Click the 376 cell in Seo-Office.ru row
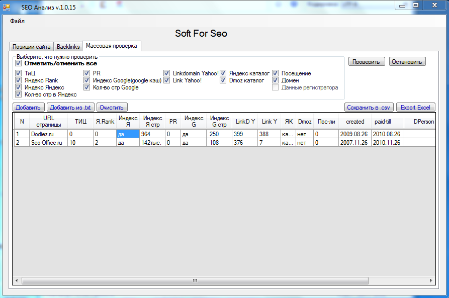This screenshot has height=298, width=449. coord(245,143)
